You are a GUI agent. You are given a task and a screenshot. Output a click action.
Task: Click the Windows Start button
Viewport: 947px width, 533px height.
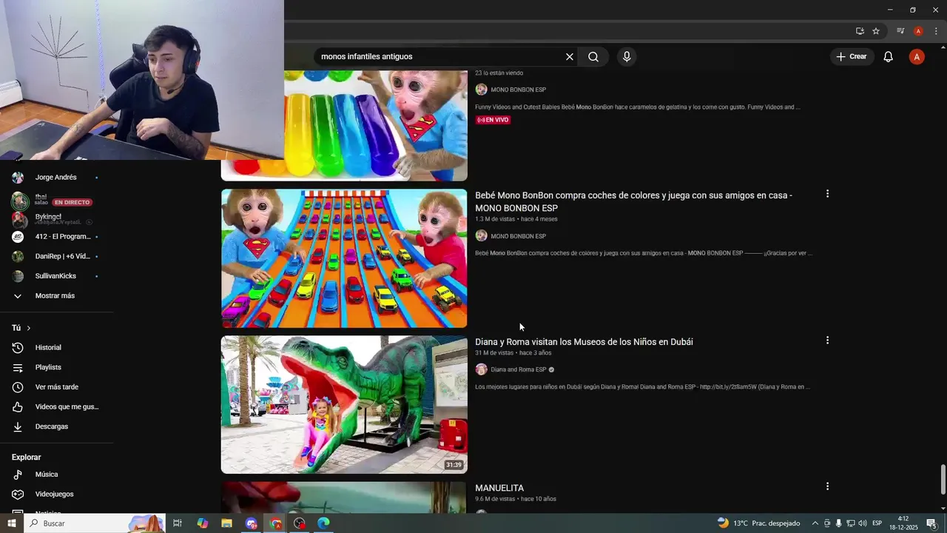pyautogui.click(x=11, y=523)
